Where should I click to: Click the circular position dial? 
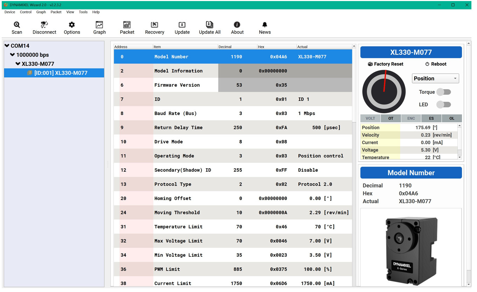tap(384, 92)
